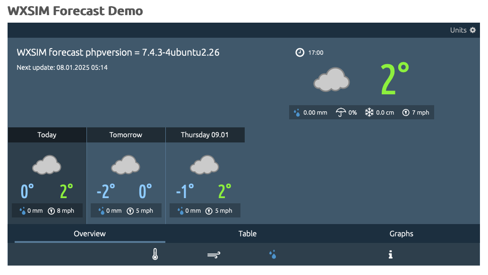Click the snowflake icon beside 0.0 cm
Viewport: 488px width, 275px height.
369,112
